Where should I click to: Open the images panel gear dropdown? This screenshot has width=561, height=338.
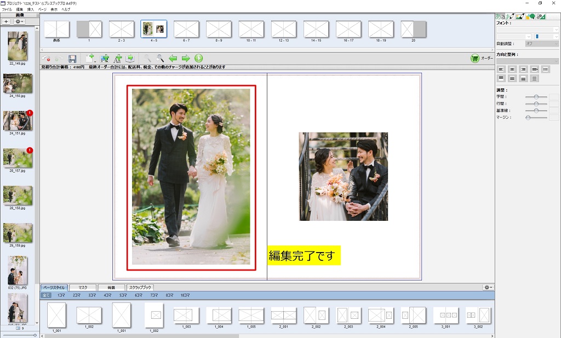coord(19,21)
